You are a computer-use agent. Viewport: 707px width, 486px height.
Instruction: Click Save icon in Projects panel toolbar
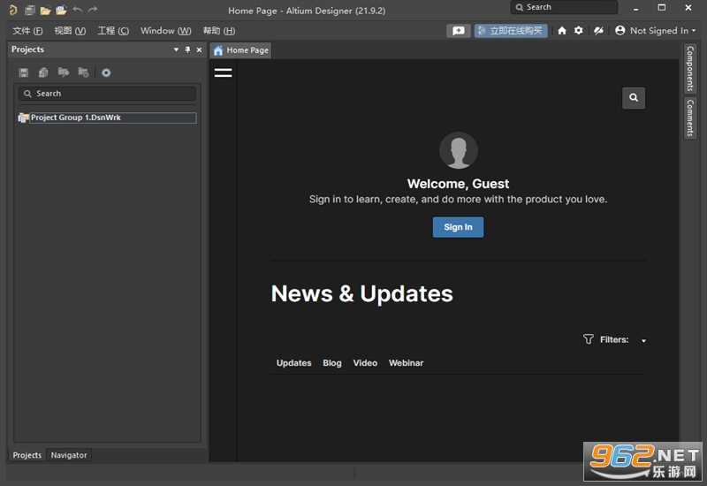[x=24, y=72]
